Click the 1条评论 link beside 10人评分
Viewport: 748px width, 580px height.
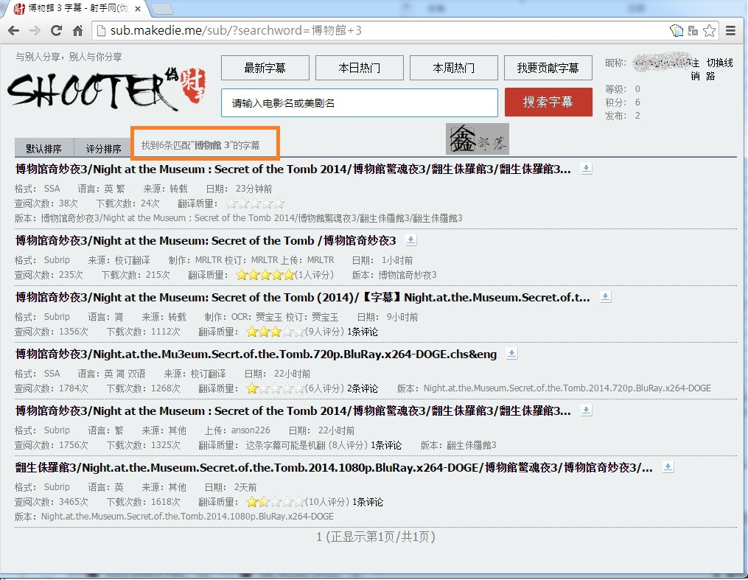367,502
